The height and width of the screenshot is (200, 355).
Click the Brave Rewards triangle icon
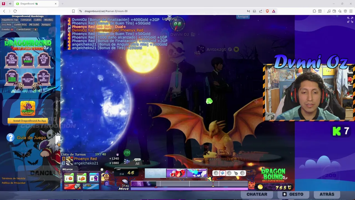click(x=273, y=11)
